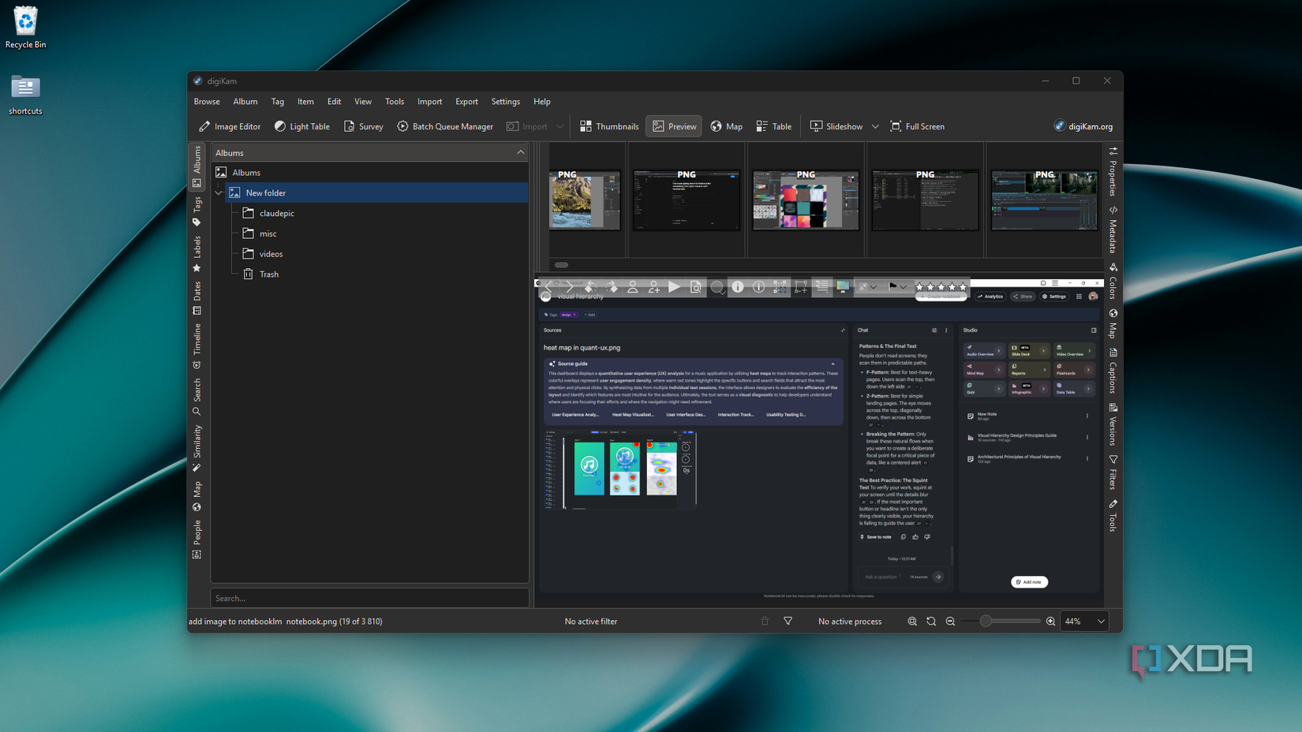1302x732 pixels.
Task: Open the Album menu
Action: [x=245, y=102]
